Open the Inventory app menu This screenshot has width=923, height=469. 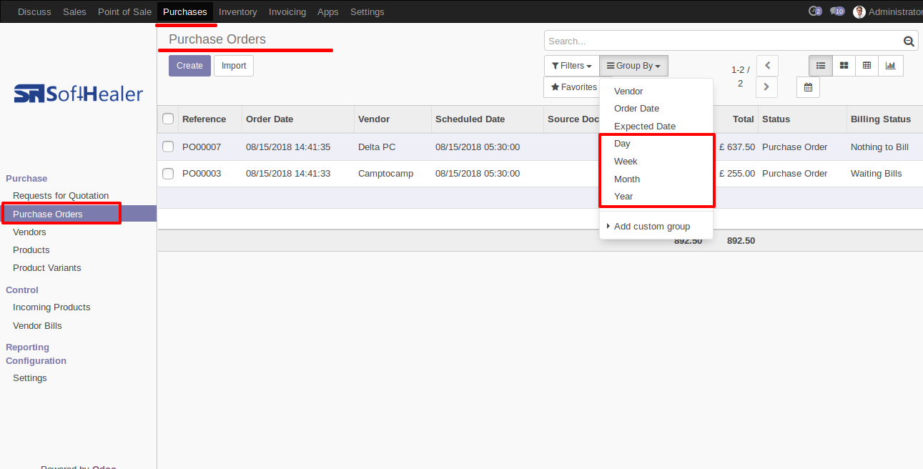(x=238, y=11)
